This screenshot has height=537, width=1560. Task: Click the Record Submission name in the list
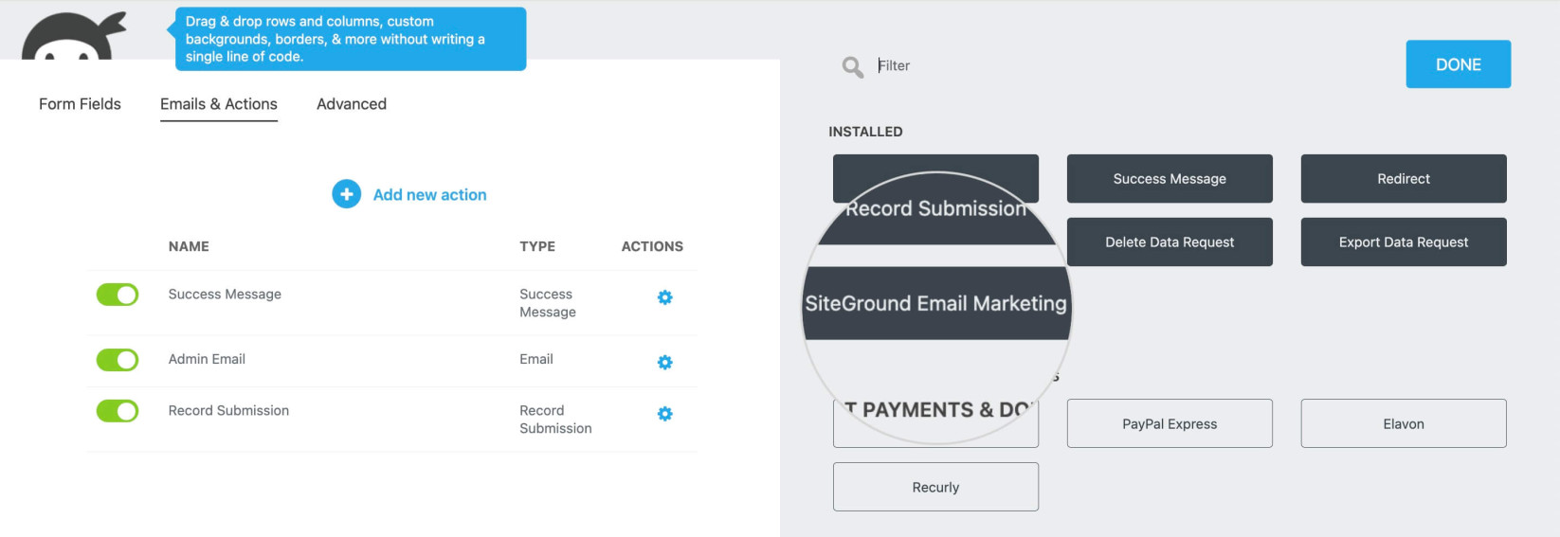click(228, 410)
